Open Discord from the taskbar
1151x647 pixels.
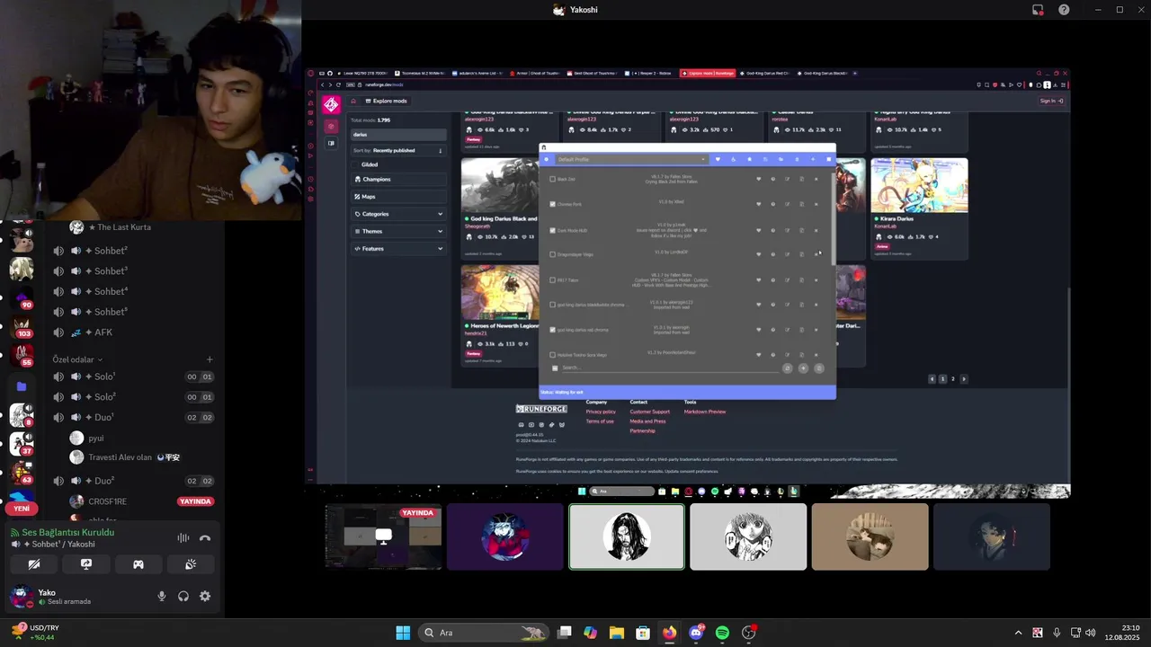696,633
